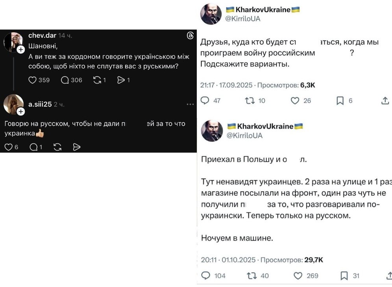
Task: Open replies on the 17.09.2025 tweet
Action: coord(205,101)
